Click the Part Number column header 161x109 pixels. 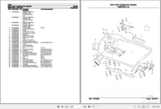15,9
